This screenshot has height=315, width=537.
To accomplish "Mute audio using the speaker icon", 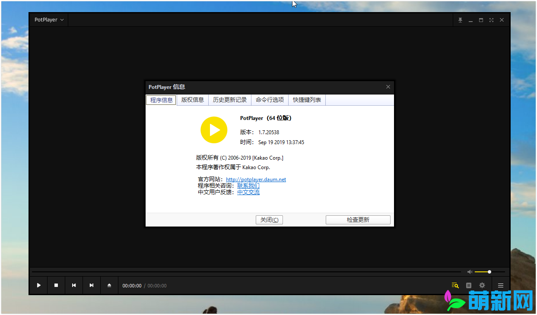I will tap(470, 272).
